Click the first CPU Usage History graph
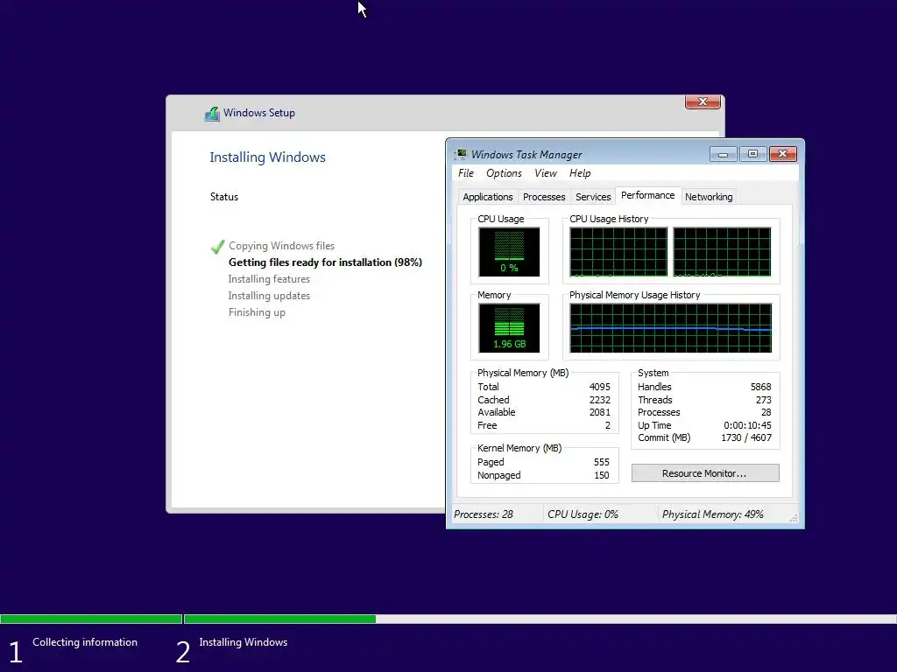 click(x=618, y=252)
